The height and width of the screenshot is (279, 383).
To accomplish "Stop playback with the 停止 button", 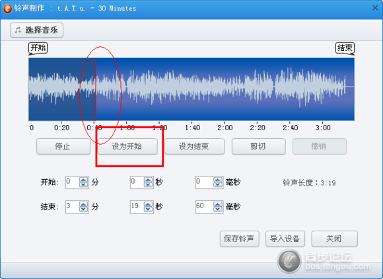I will [63, 146].
